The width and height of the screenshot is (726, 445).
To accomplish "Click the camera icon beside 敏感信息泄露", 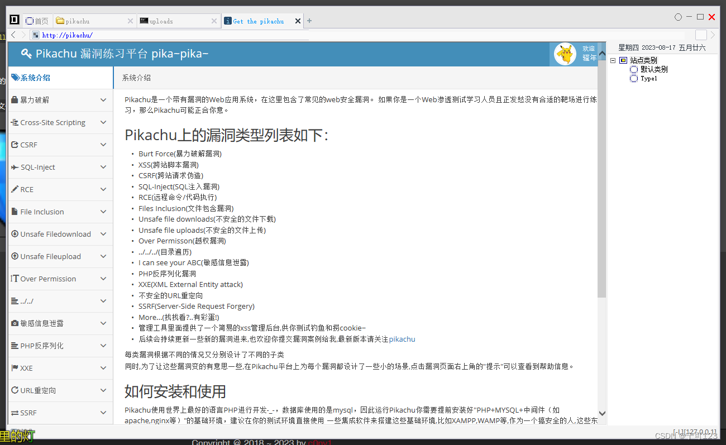I will click(x=15, y=323).
